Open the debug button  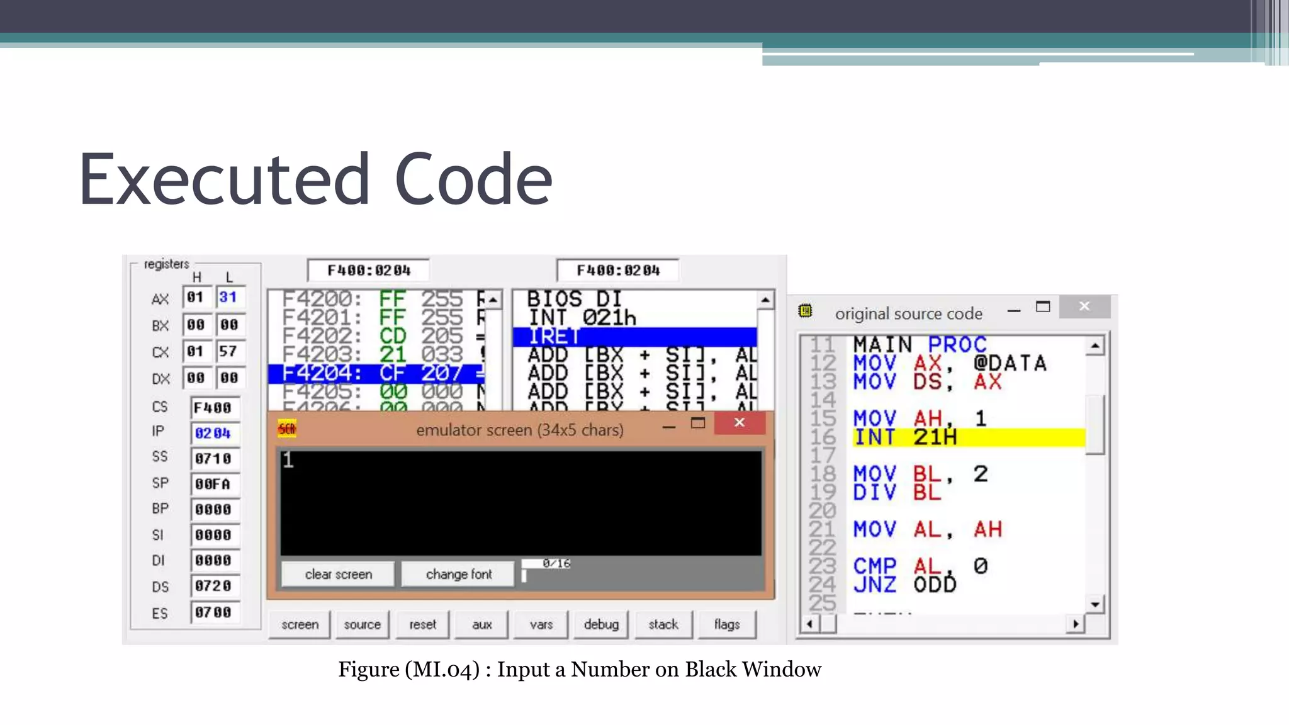(x=601, y=624)
